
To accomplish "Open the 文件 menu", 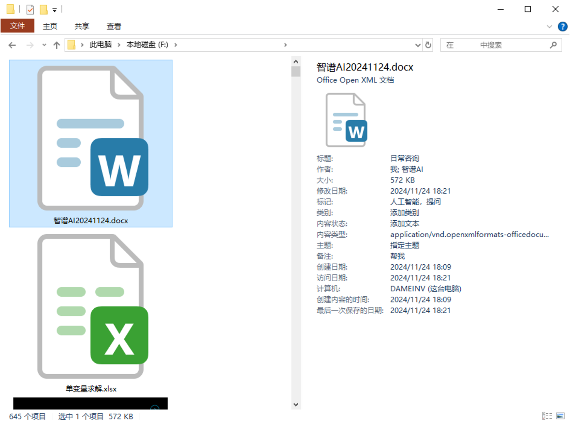I will [x=17, y=26].
